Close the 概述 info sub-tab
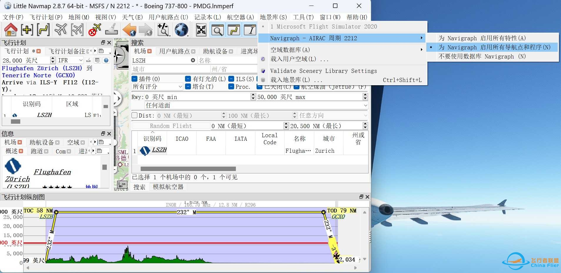This screenshot has height=273, width=561. coord(21,151)
